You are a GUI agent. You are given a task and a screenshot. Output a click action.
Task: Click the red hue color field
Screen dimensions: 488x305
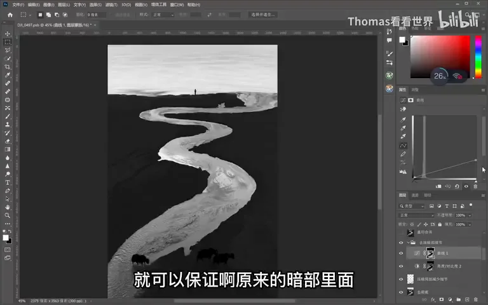coord(440,57)
